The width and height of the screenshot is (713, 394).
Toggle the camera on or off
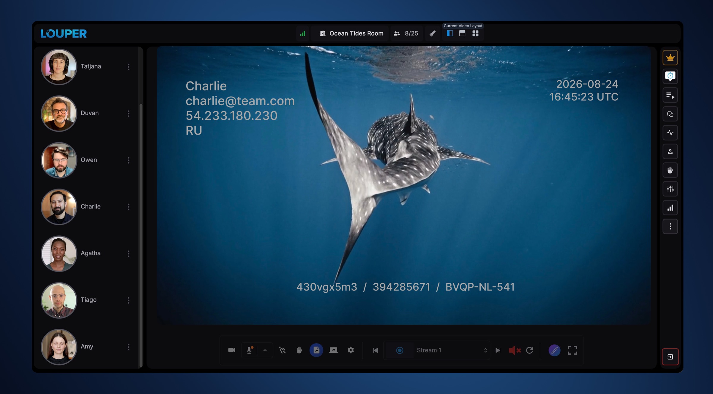coord(232,350)
